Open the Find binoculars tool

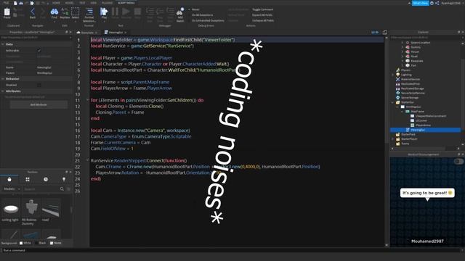(x=54, y=13)
